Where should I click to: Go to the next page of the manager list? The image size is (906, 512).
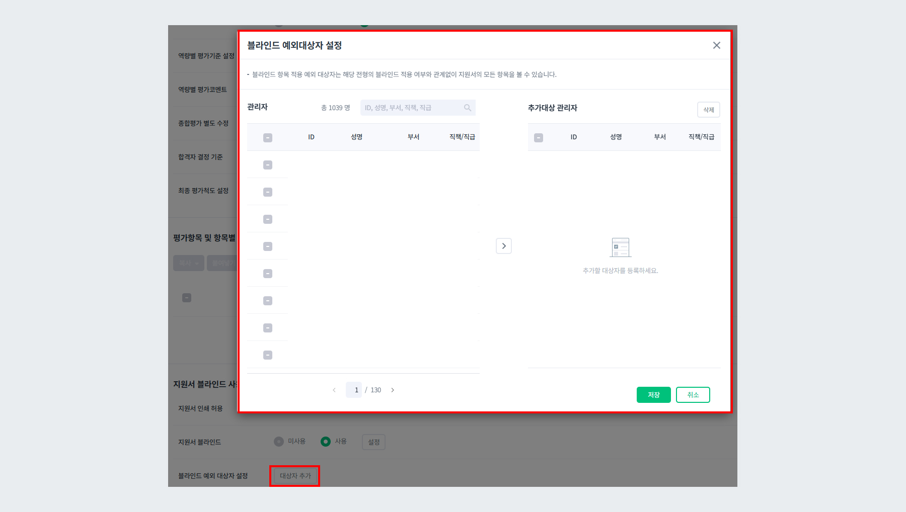coord(393,390)
